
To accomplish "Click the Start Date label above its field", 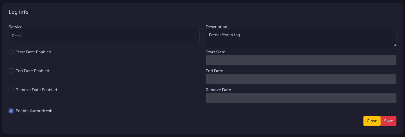I will (215, 52).
